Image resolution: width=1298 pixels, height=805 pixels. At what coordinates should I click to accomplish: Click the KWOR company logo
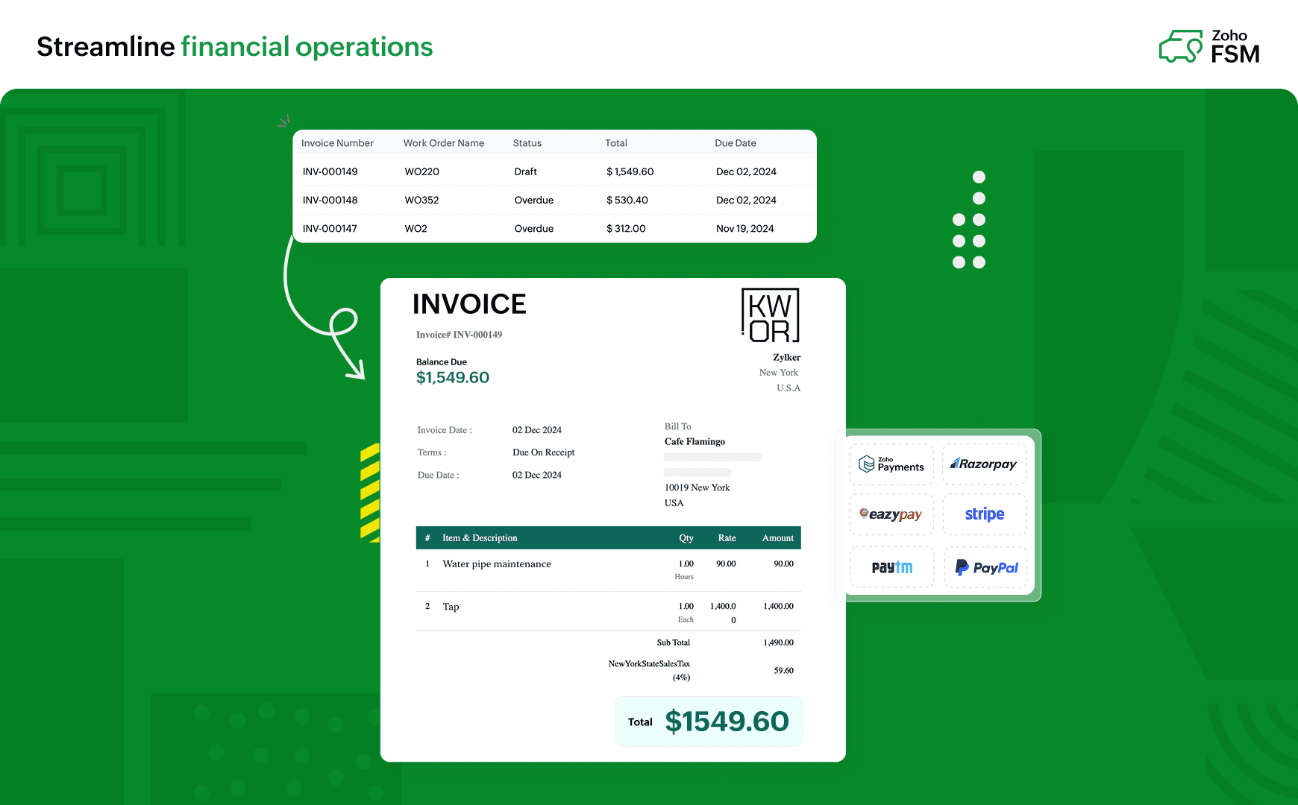coord(769,315)
